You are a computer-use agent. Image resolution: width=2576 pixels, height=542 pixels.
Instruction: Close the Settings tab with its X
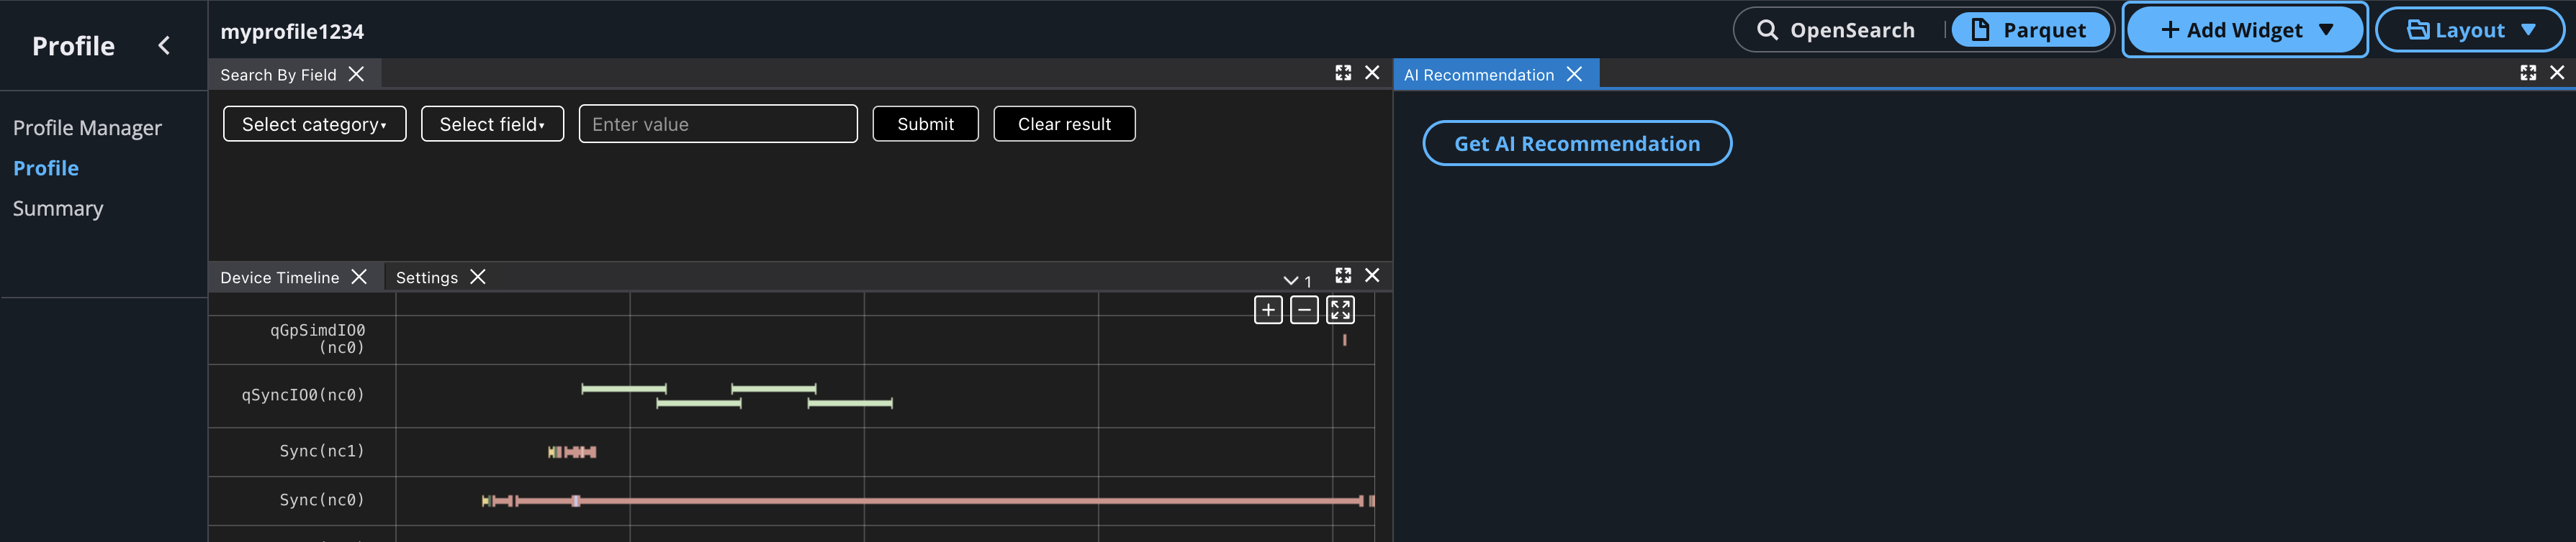point(478,277)
